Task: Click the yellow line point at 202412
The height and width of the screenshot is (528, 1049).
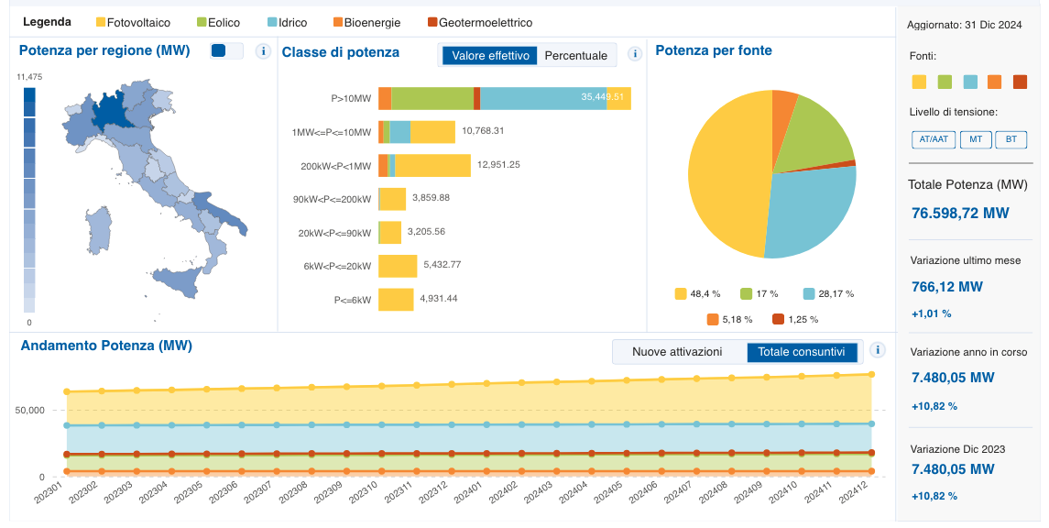Action: [871, 374]
